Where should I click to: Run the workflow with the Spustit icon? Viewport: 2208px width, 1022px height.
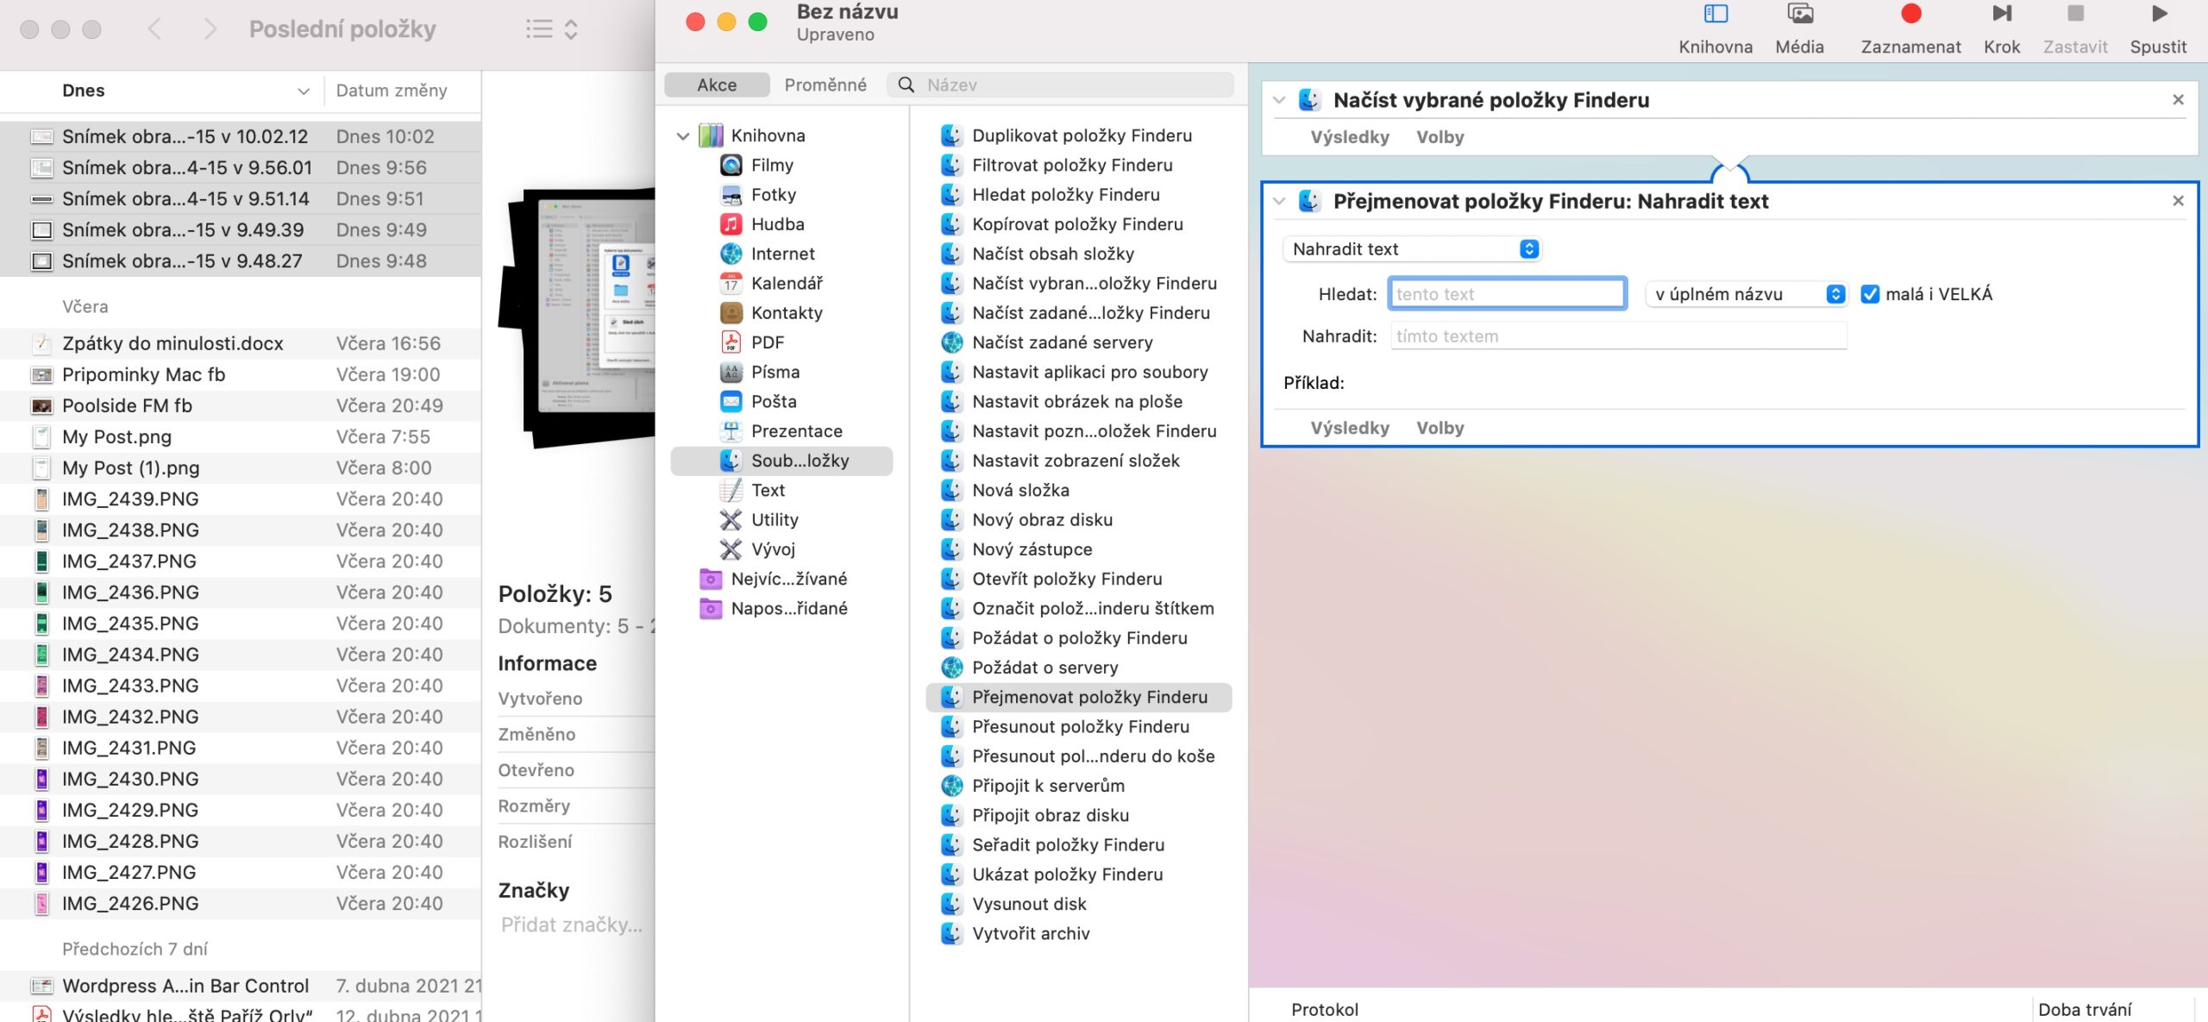2158,13
